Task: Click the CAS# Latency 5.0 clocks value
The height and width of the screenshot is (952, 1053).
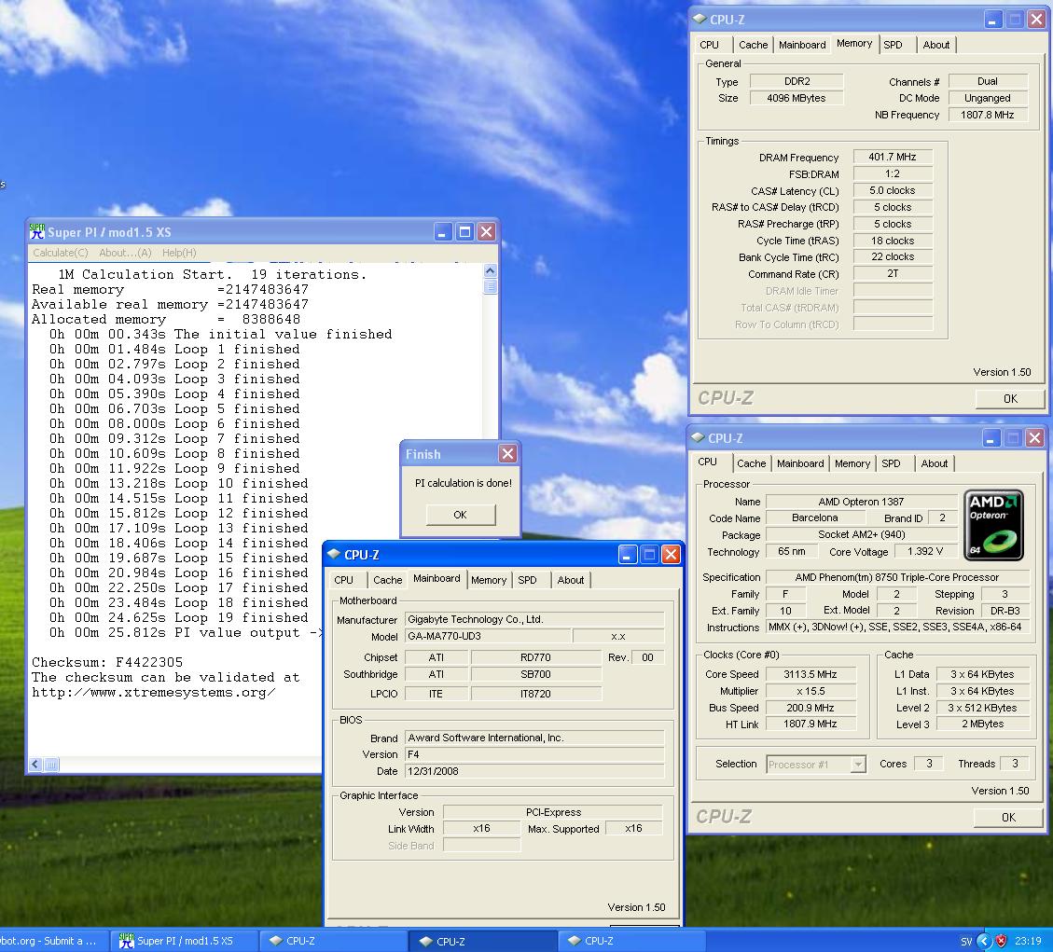Action: tap(893, 190)
